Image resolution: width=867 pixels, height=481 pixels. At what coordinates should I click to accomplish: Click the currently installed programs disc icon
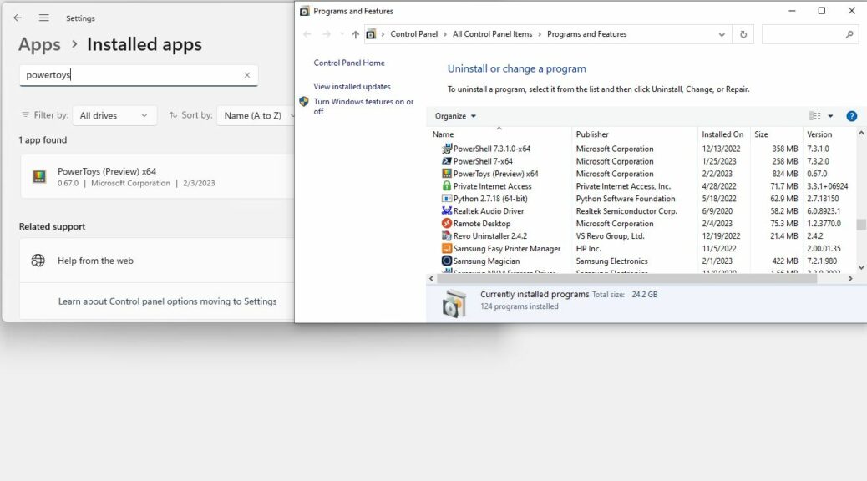pyautogui.click(x=454, y=303)
